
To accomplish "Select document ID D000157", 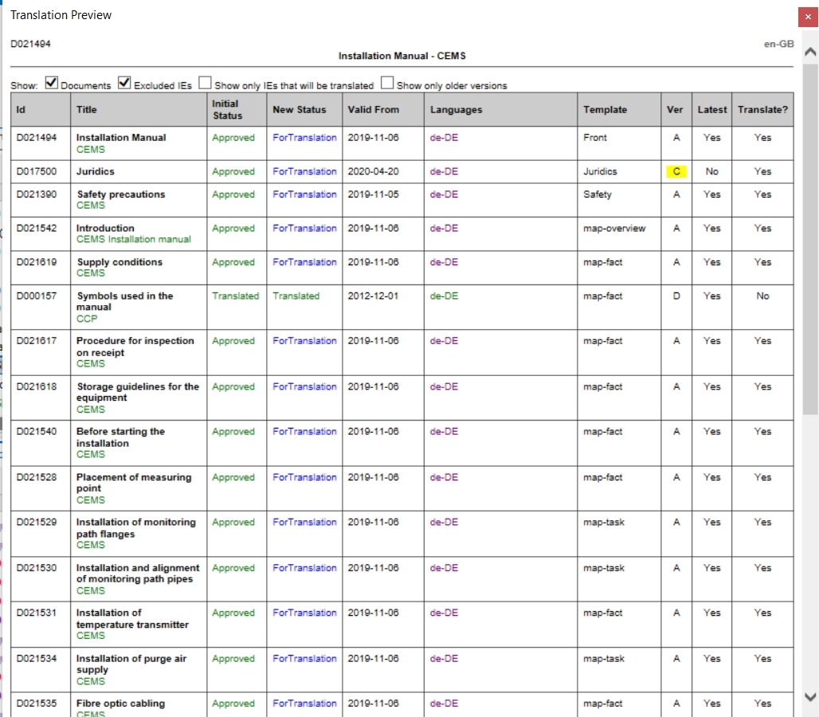I will click(37, 296).
